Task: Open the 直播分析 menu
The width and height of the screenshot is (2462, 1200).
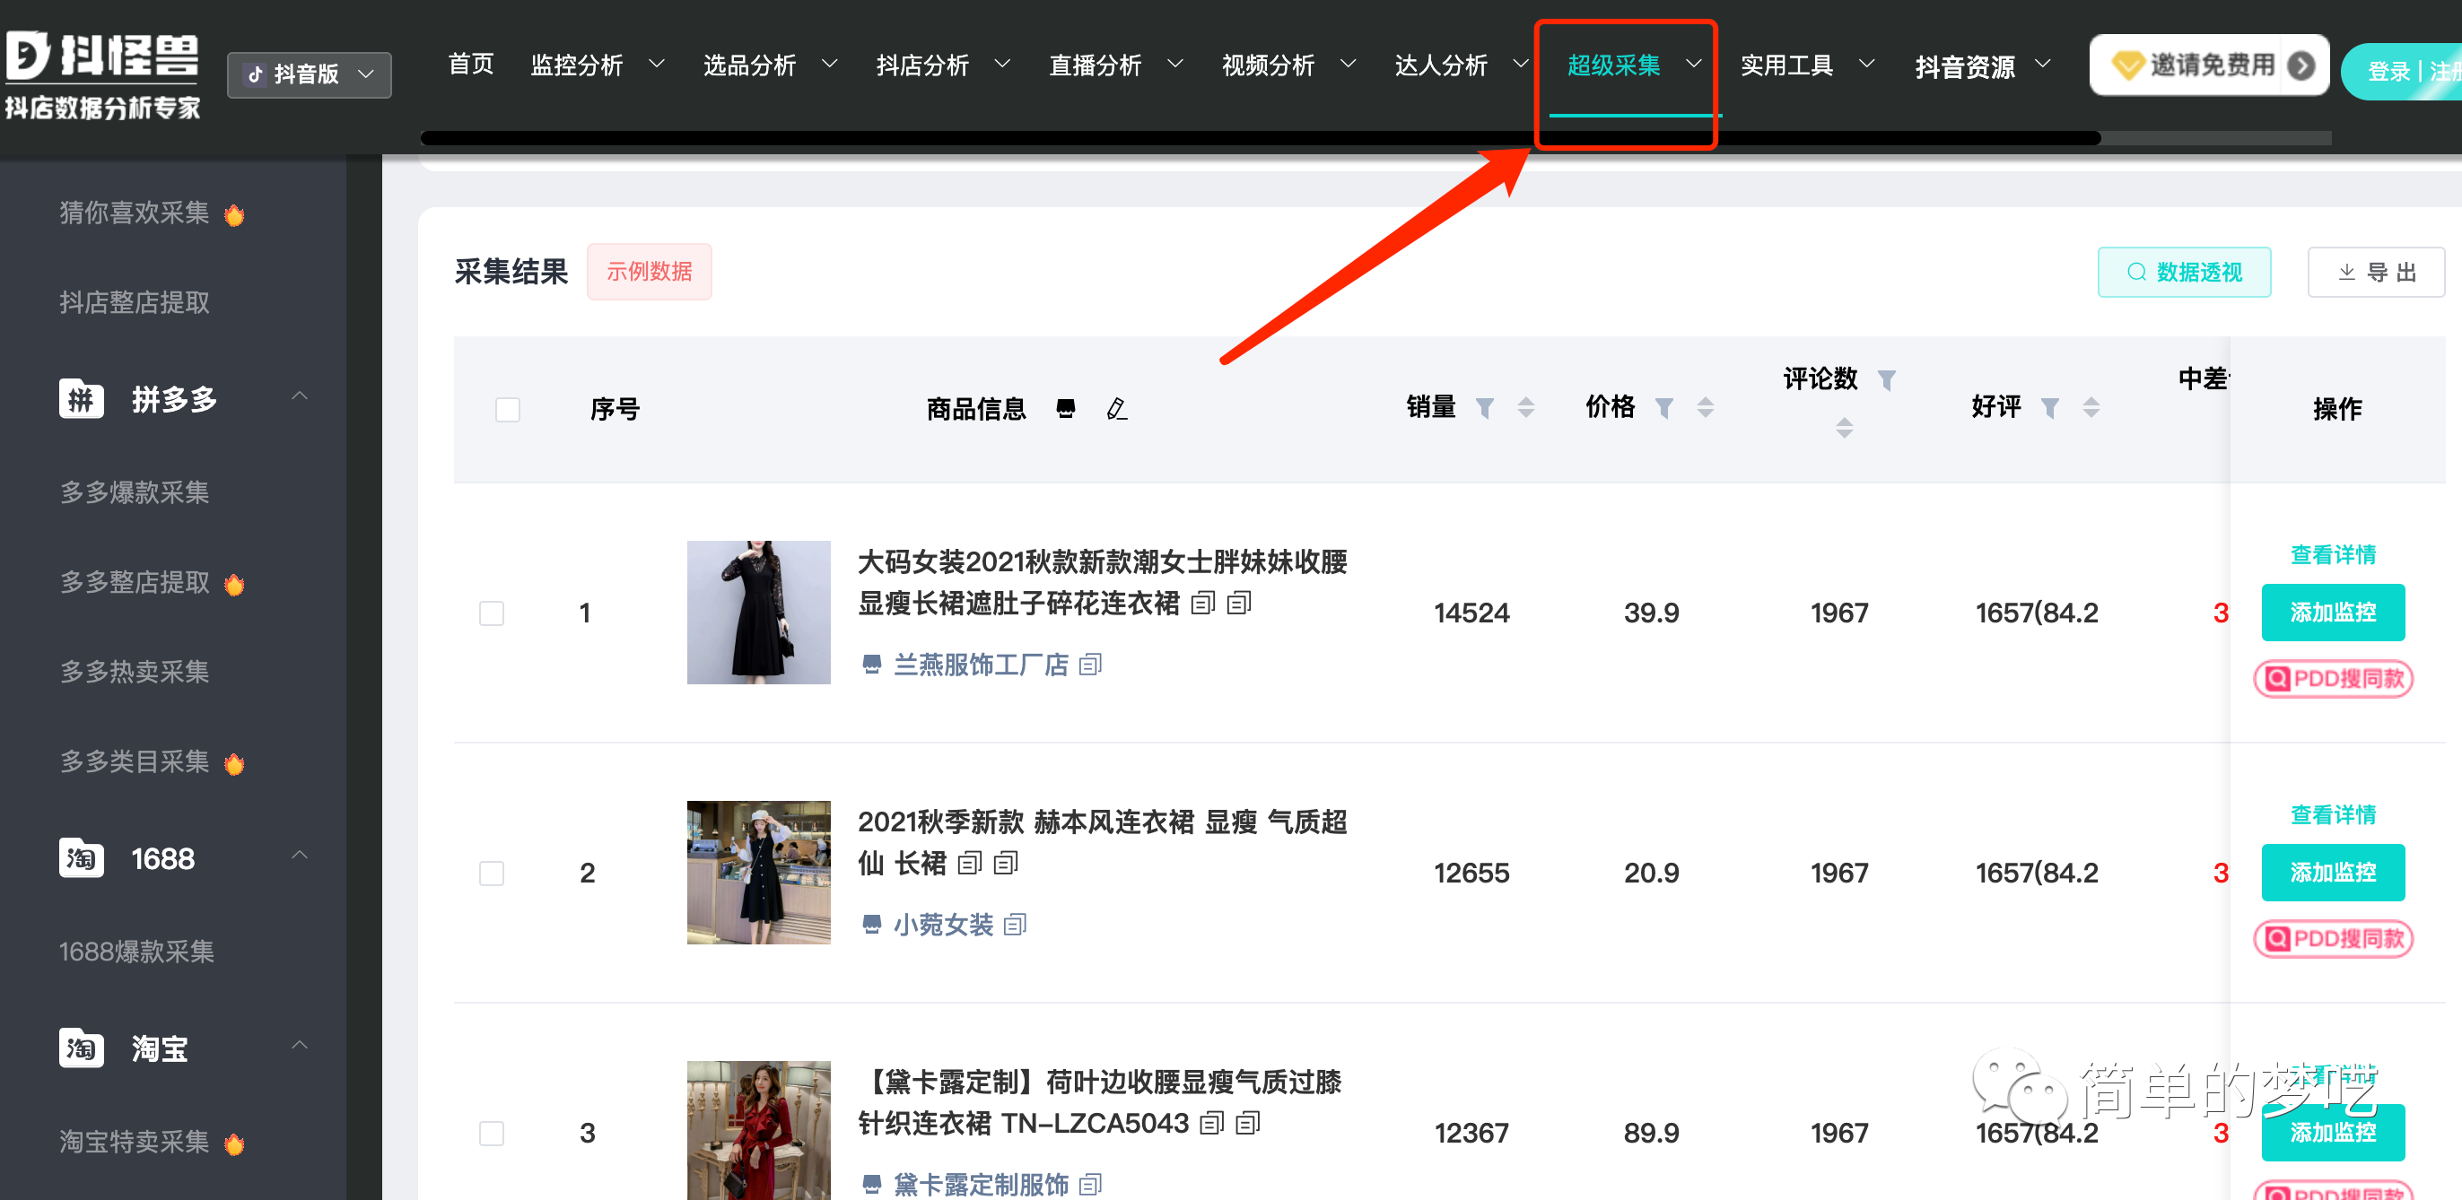Action: (1096, 65)
